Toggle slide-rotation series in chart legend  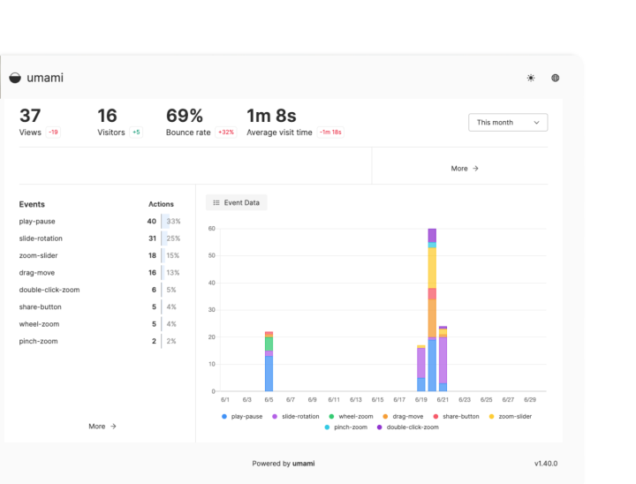[299, 416]
